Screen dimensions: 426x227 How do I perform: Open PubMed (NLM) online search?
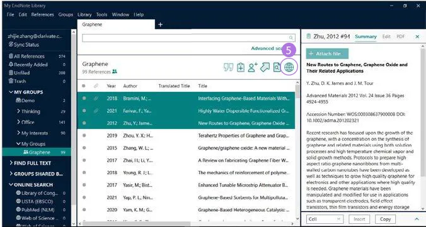pos(37,209)
